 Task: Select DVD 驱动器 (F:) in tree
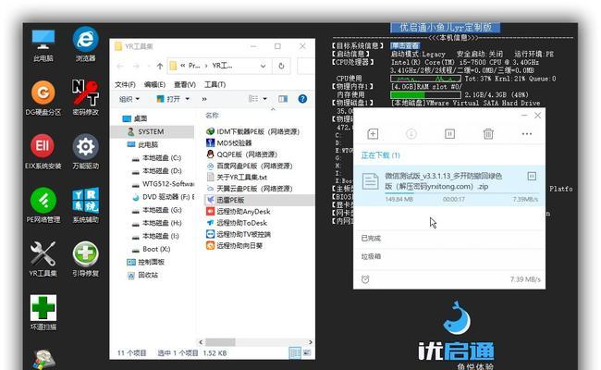coord(164,197)
